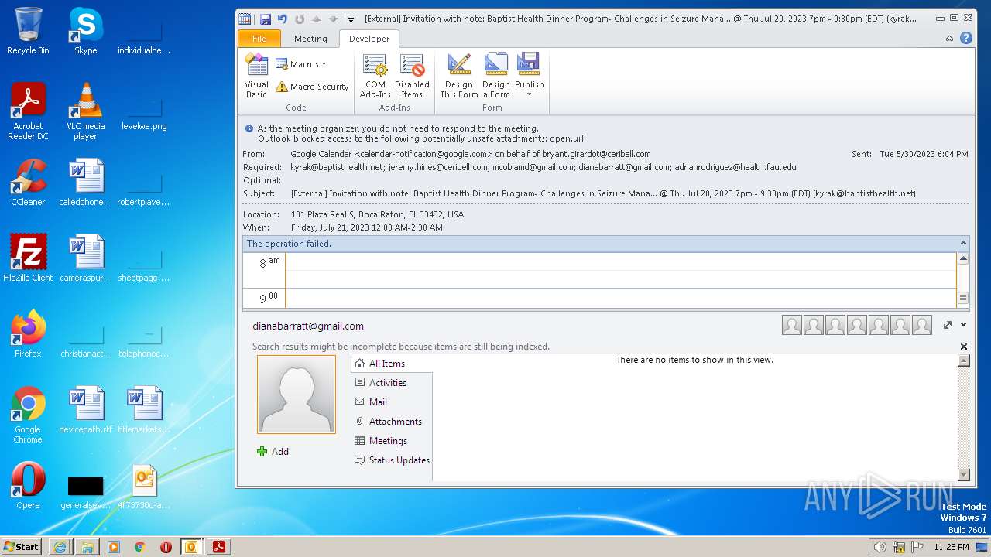Select the titlemarkets Word document on desktop

(x=144, y=411)
